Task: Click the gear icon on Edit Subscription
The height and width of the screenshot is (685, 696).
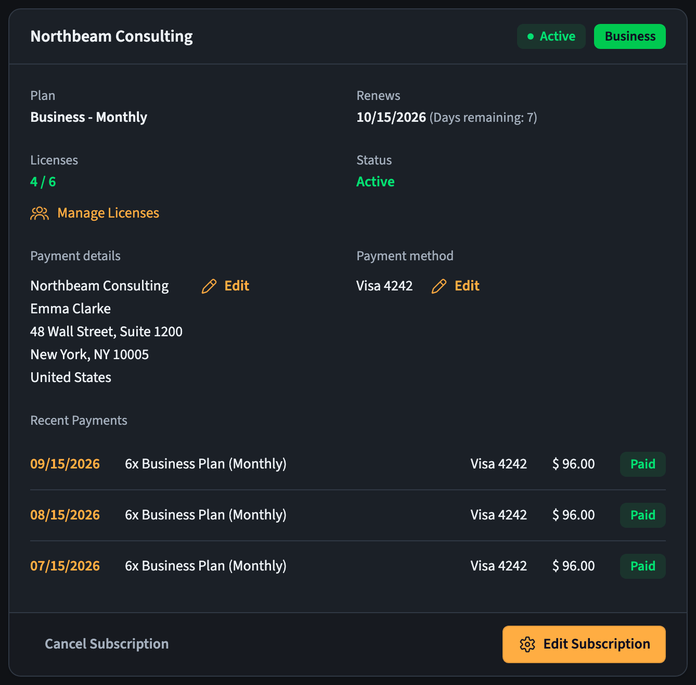Action: [527, 644]
